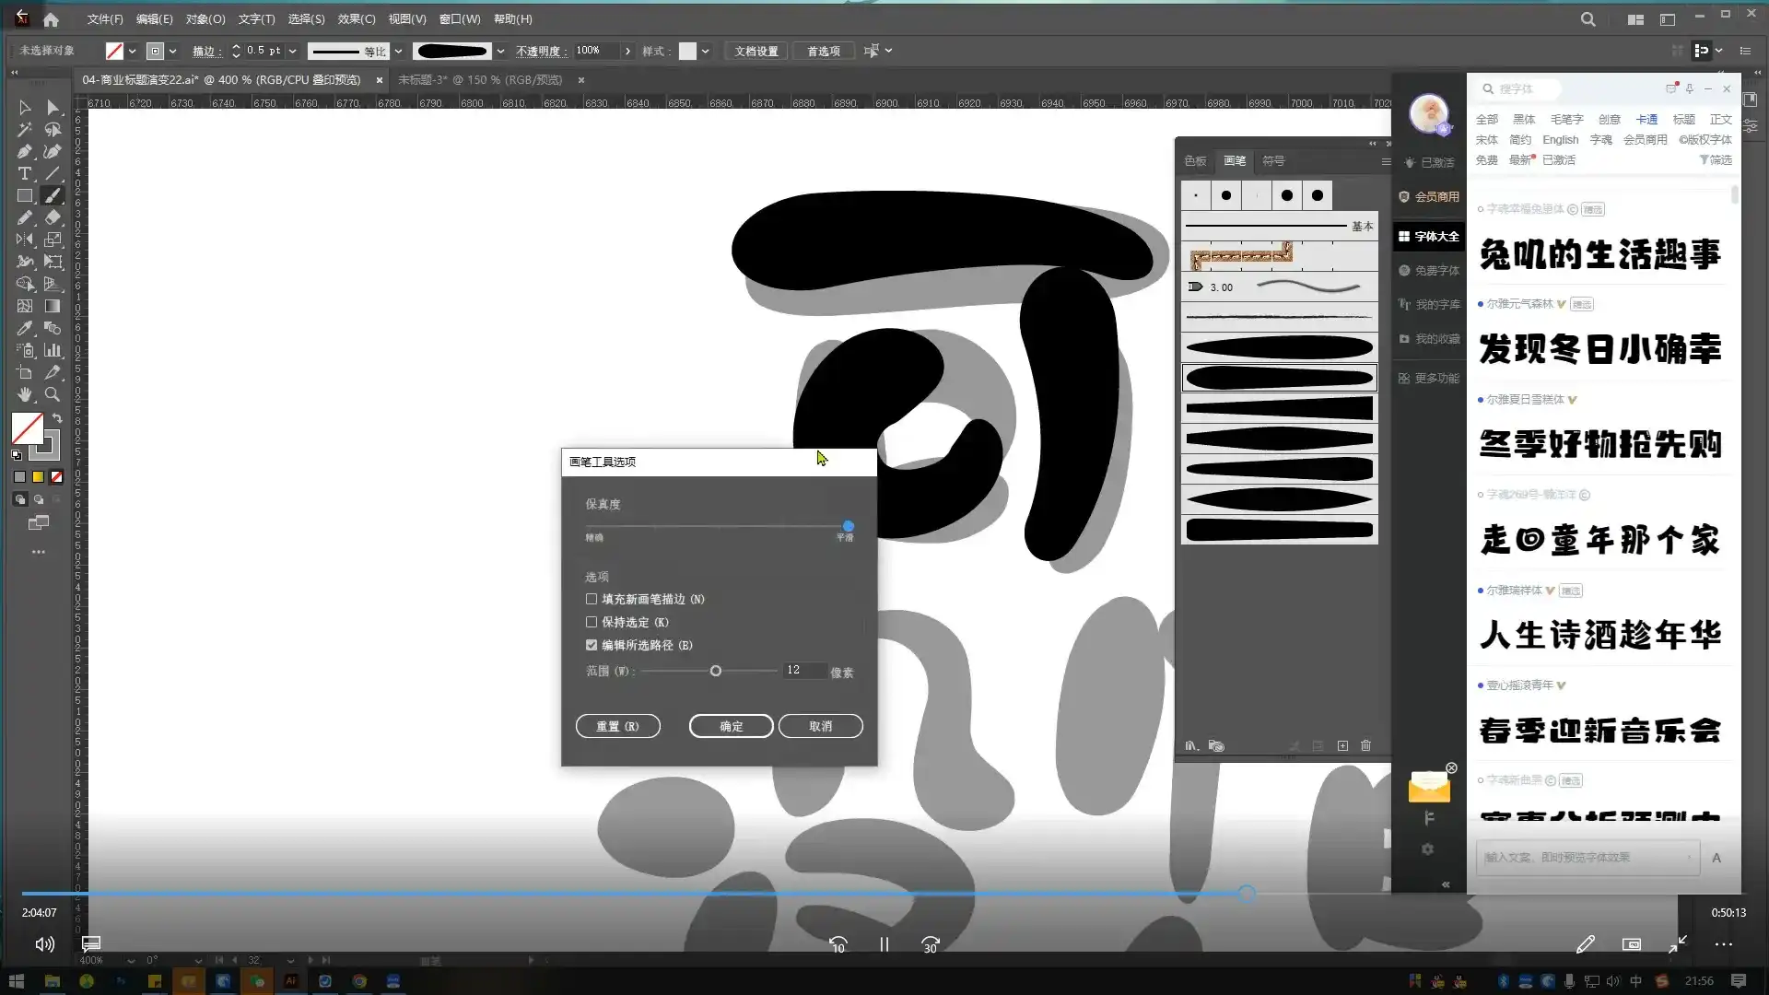Click the 重置 reset button
Viewport: 1769px width, 995px height.
click(x=617, y=726)
